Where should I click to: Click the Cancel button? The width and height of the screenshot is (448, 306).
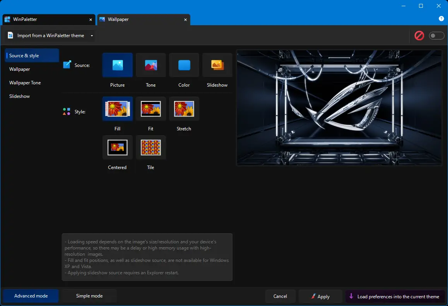tap(280, 296)
